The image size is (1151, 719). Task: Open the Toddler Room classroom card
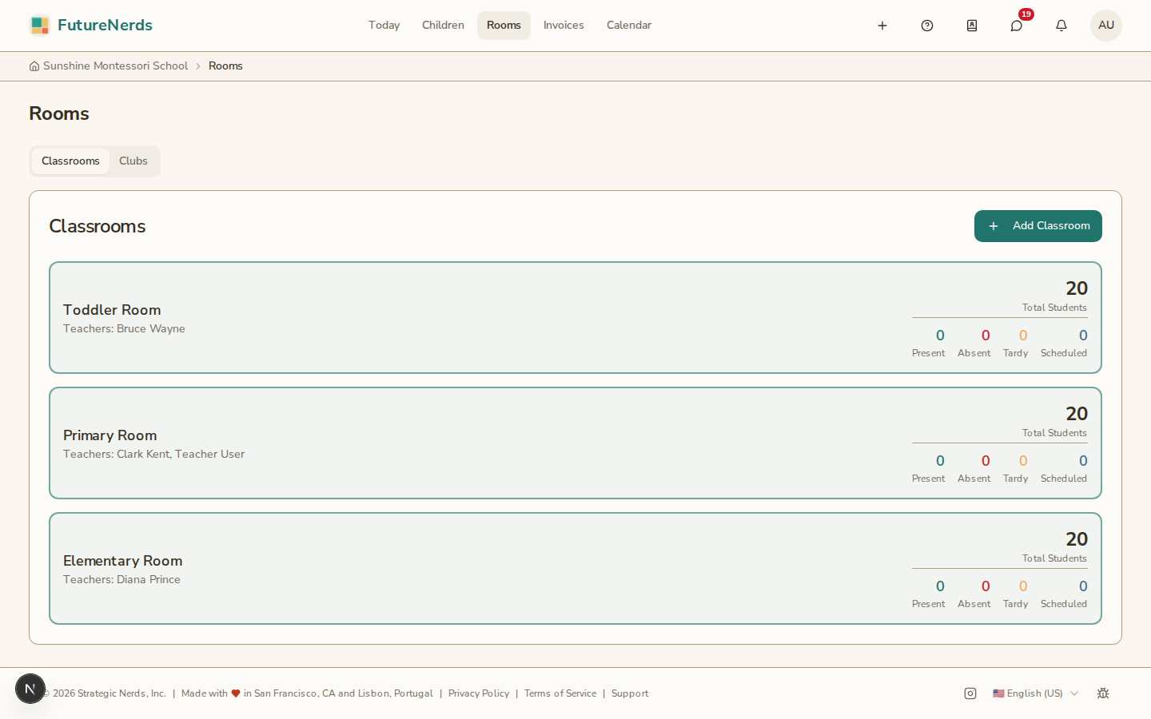[575, 318]
